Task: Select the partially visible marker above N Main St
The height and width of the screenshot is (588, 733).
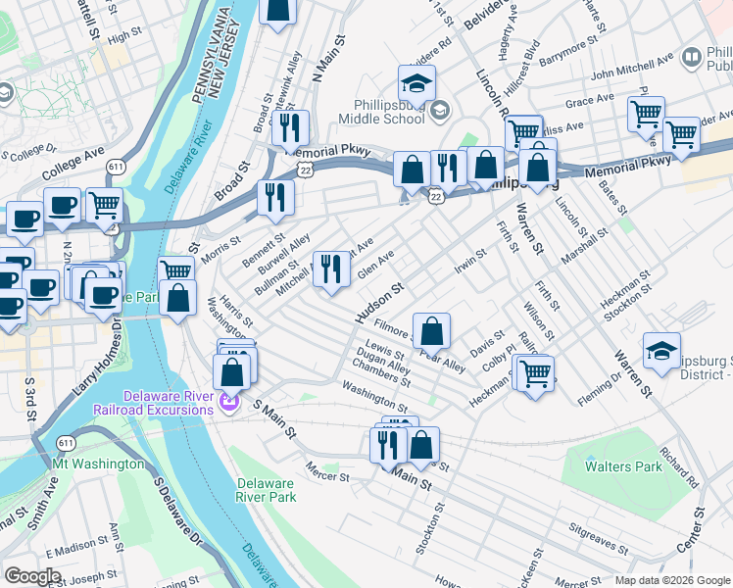Action: point(277,13)
